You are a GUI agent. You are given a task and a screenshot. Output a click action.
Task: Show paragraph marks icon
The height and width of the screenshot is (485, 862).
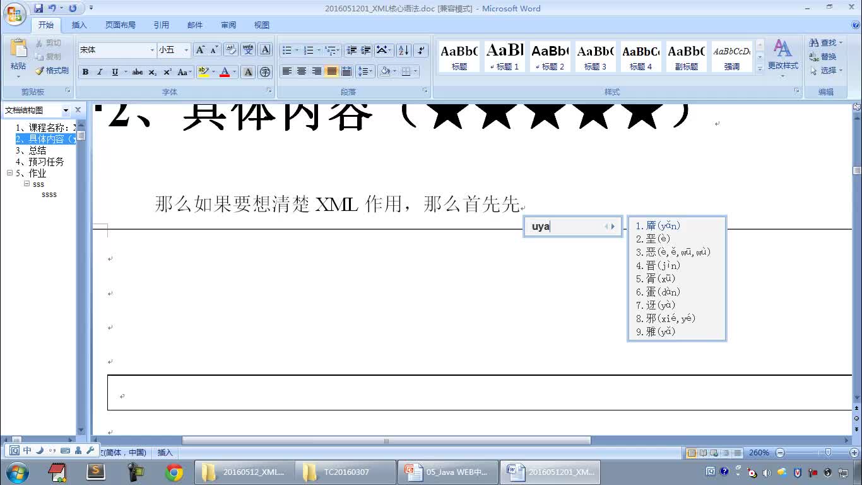coord(422,50)
